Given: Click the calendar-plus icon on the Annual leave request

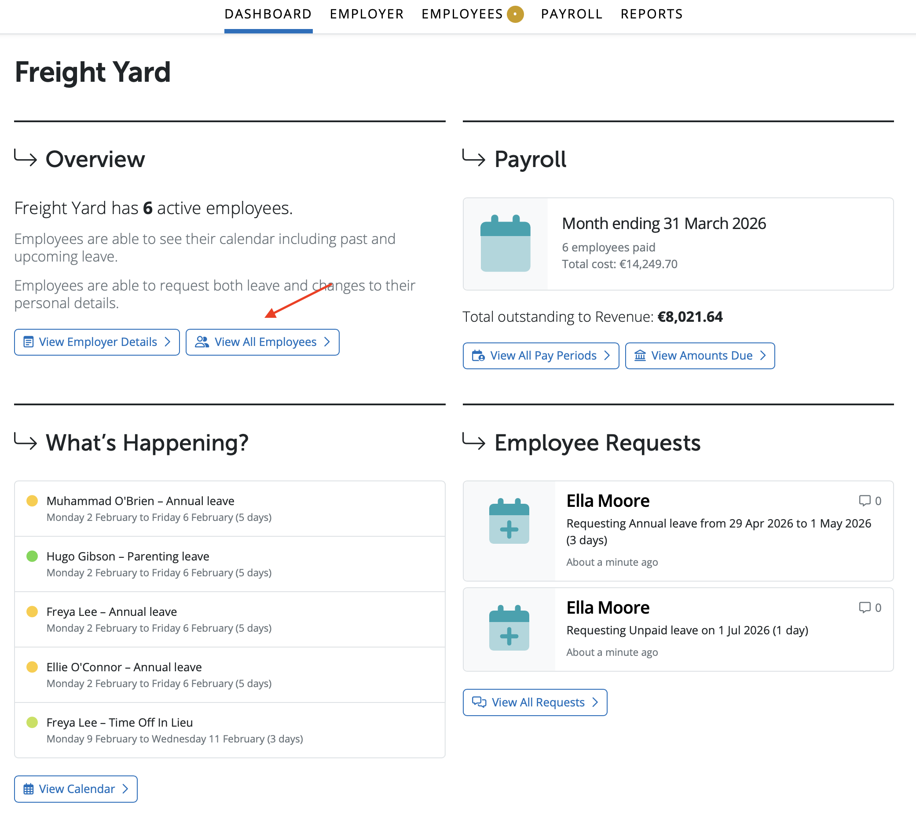Looking at the screenshot, I should pos(509,521).
